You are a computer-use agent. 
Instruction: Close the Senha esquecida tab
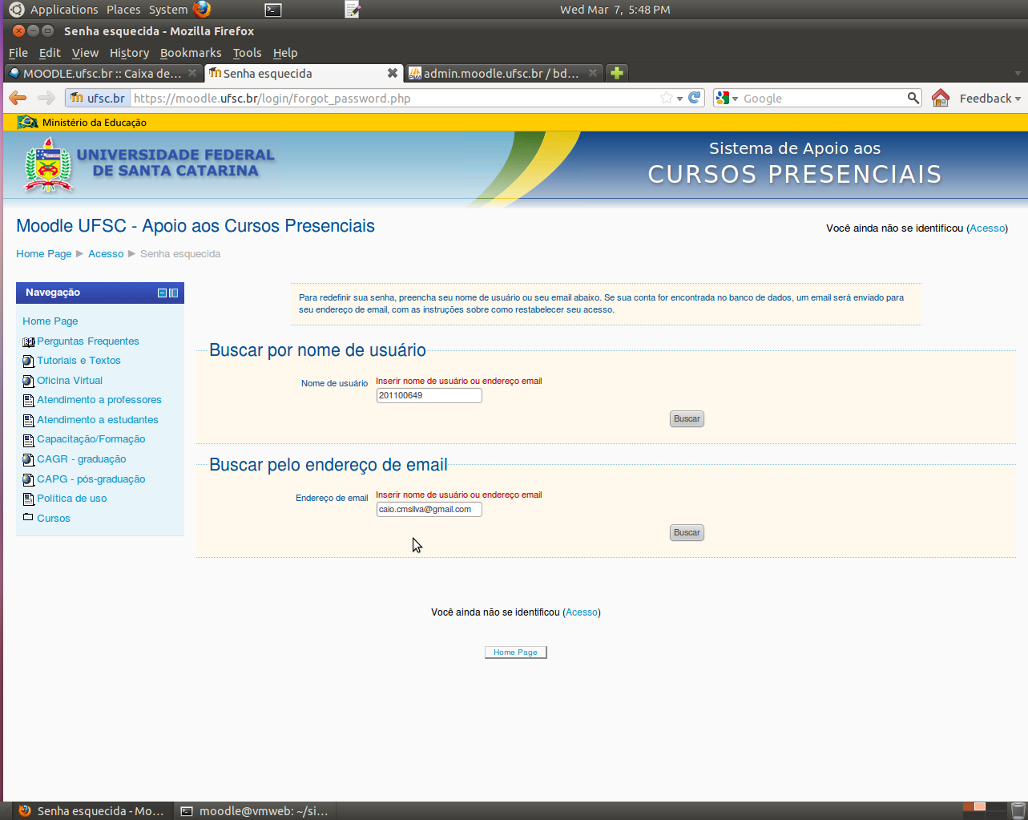click(x=393, y=73)
